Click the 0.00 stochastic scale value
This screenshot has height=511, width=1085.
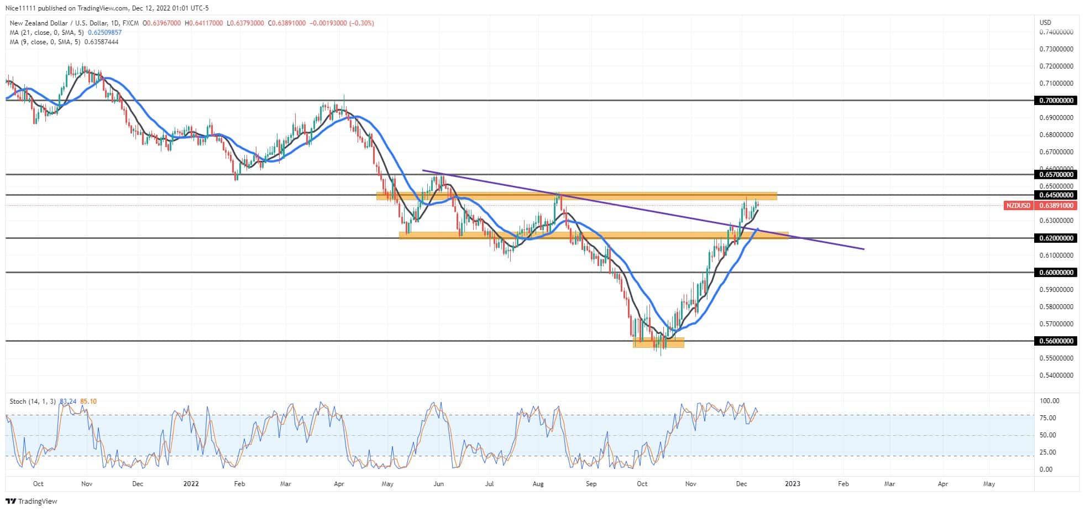pyautogui.click(x=1046, y=470)
